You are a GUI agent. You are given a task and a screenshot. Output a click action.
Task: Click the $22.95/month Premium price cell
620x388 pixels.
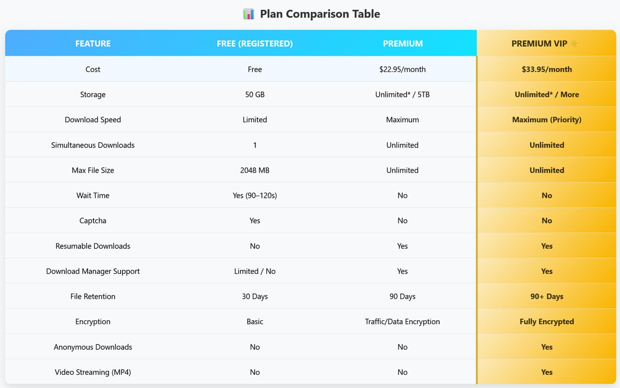click(x=402, y=70)
